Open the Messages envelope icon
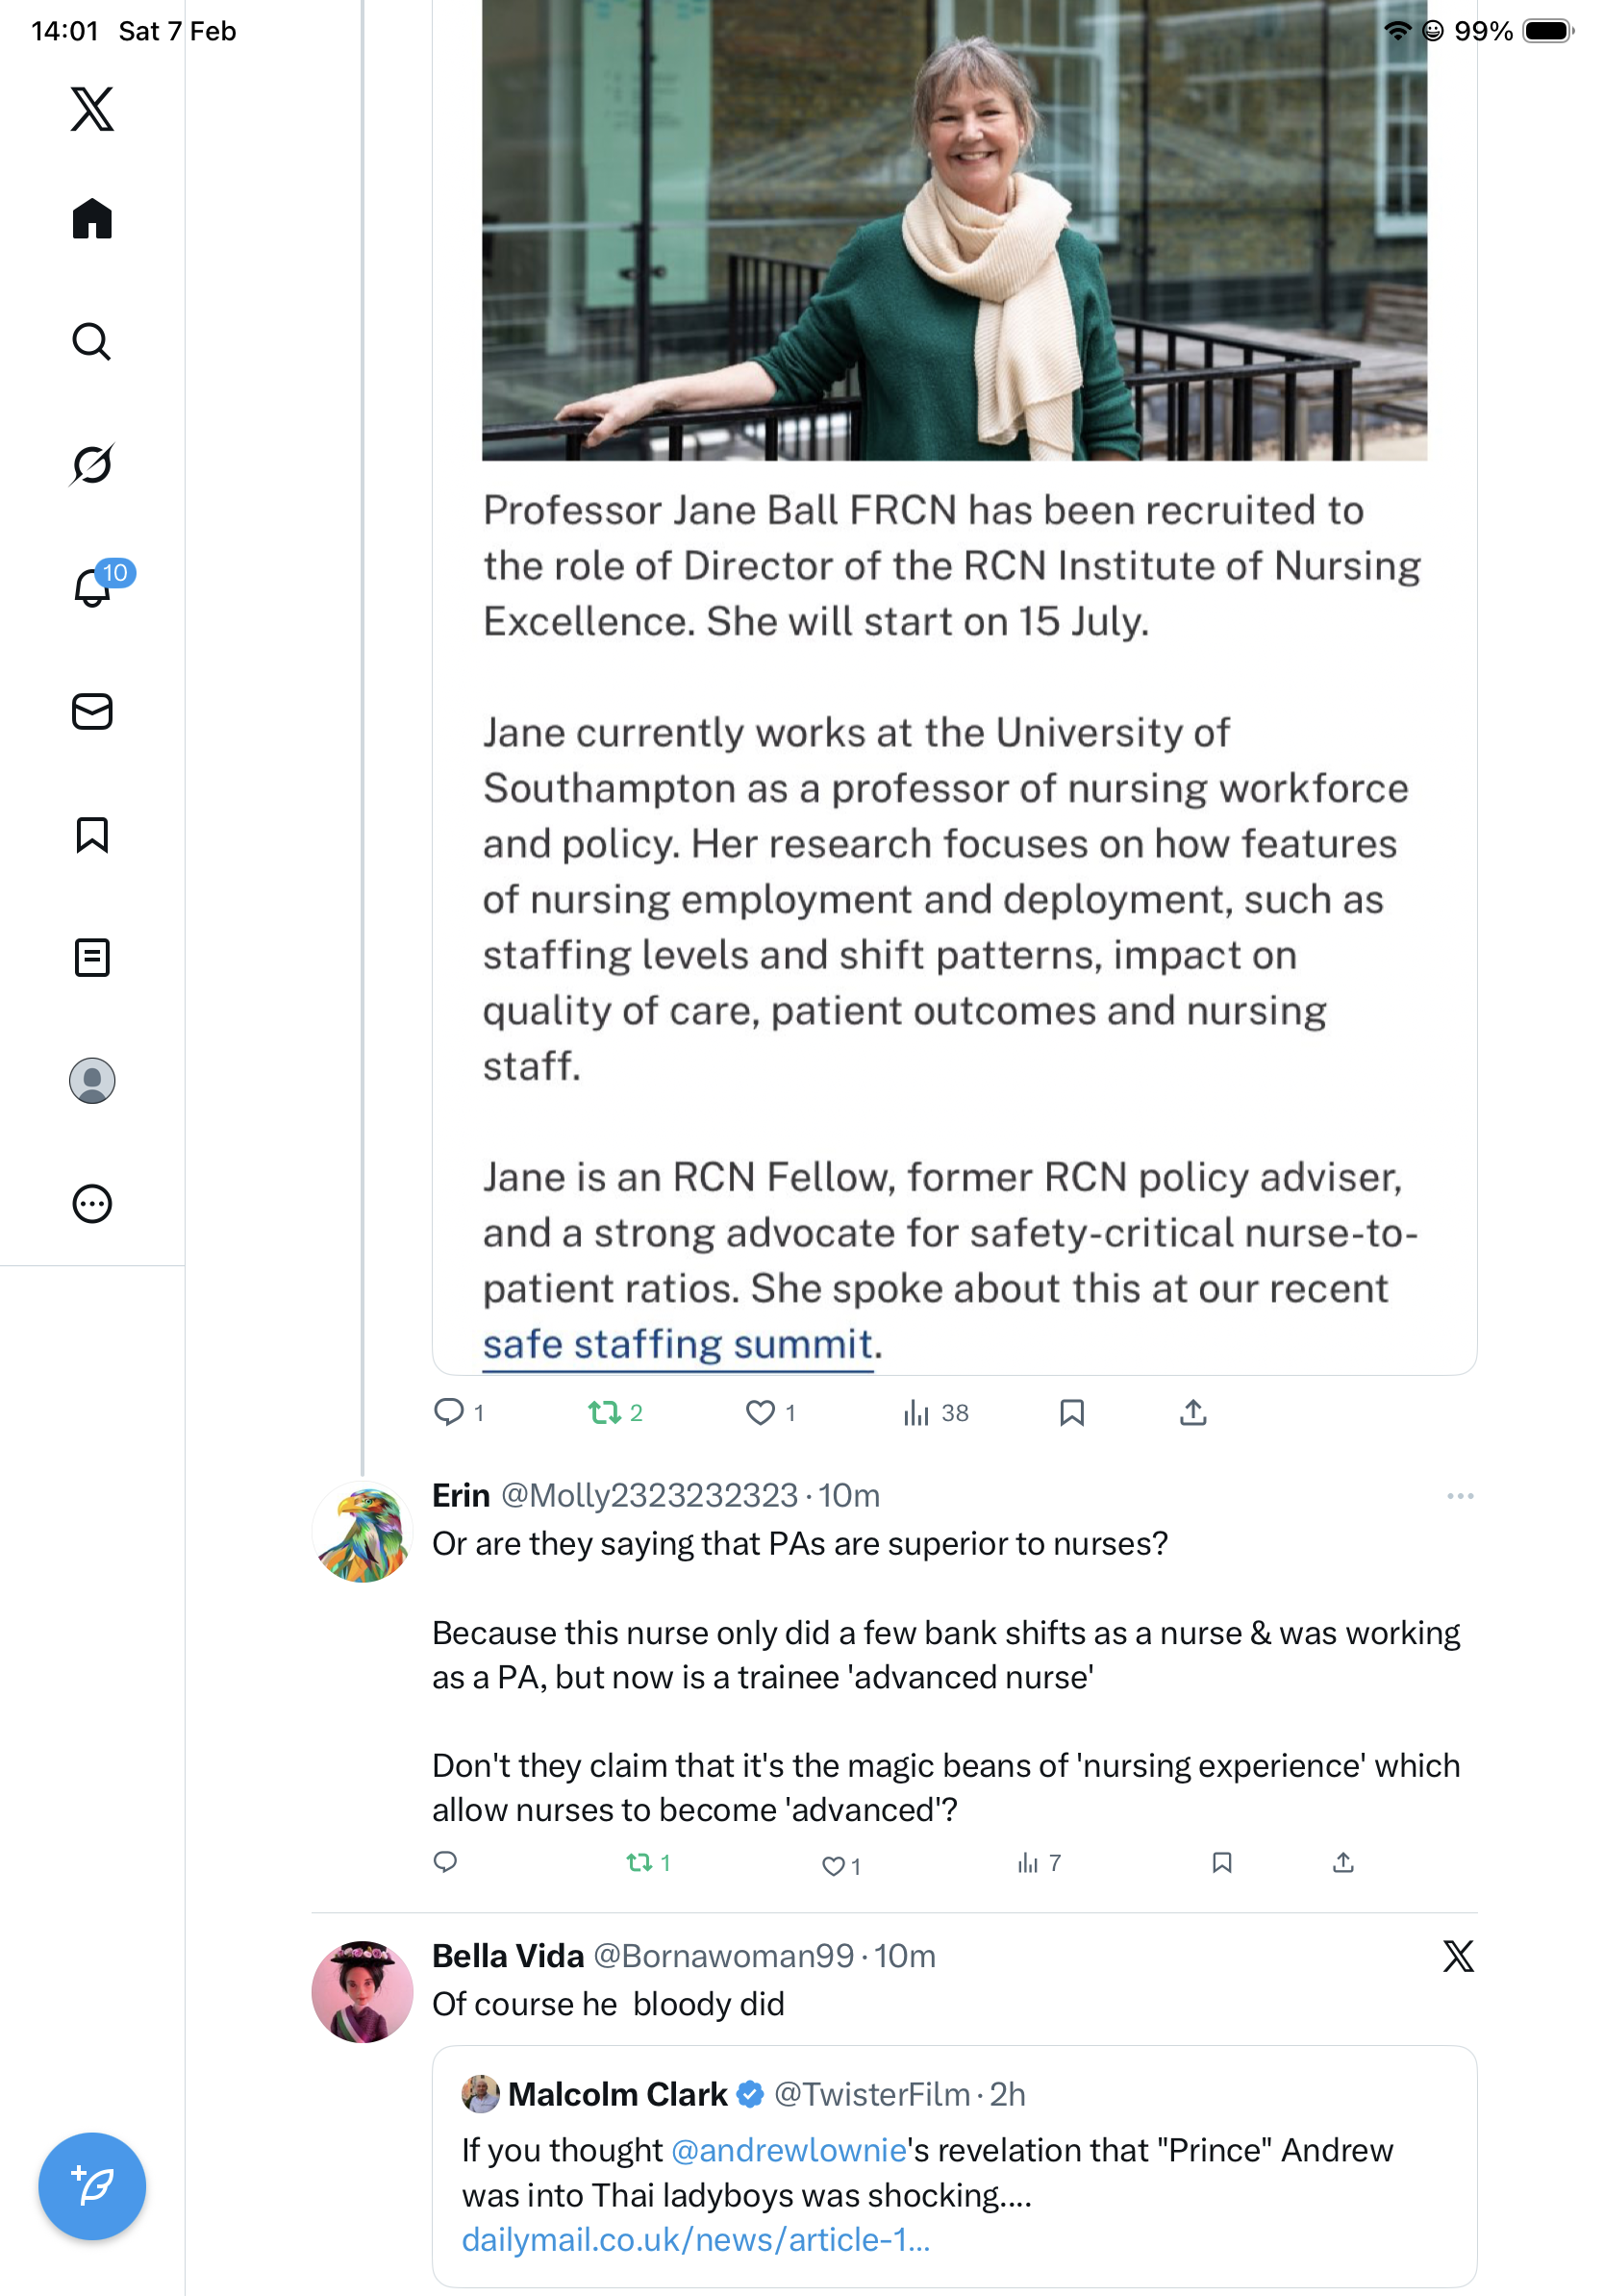The width and height of the screenshot is (1604, 2296). (x=92, y=711)
